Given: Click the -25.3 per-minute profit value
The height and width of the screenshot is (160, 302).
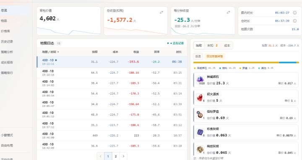Looking at the screenshot, I should (x=182, y=20).
